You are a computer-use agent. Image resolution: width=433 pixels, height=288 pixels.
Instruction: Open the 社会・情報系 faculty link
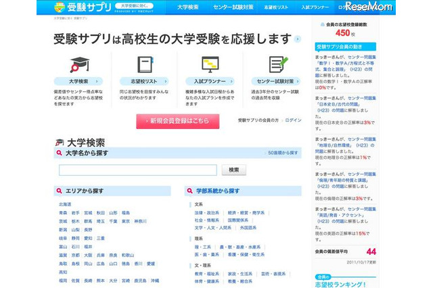tap(207, 220)
